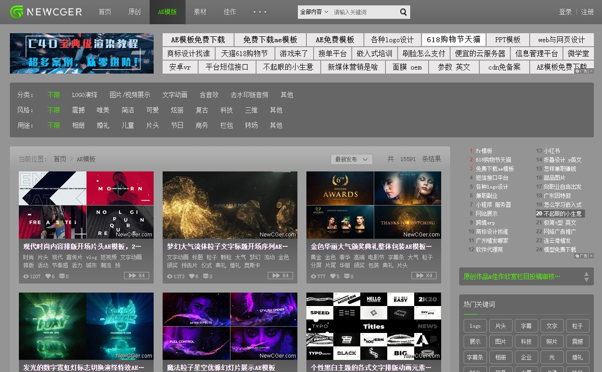This screenshot has height=372, width=602.
Task: Click the heart icon on 金色华丽 card
Action: [332, 276]
